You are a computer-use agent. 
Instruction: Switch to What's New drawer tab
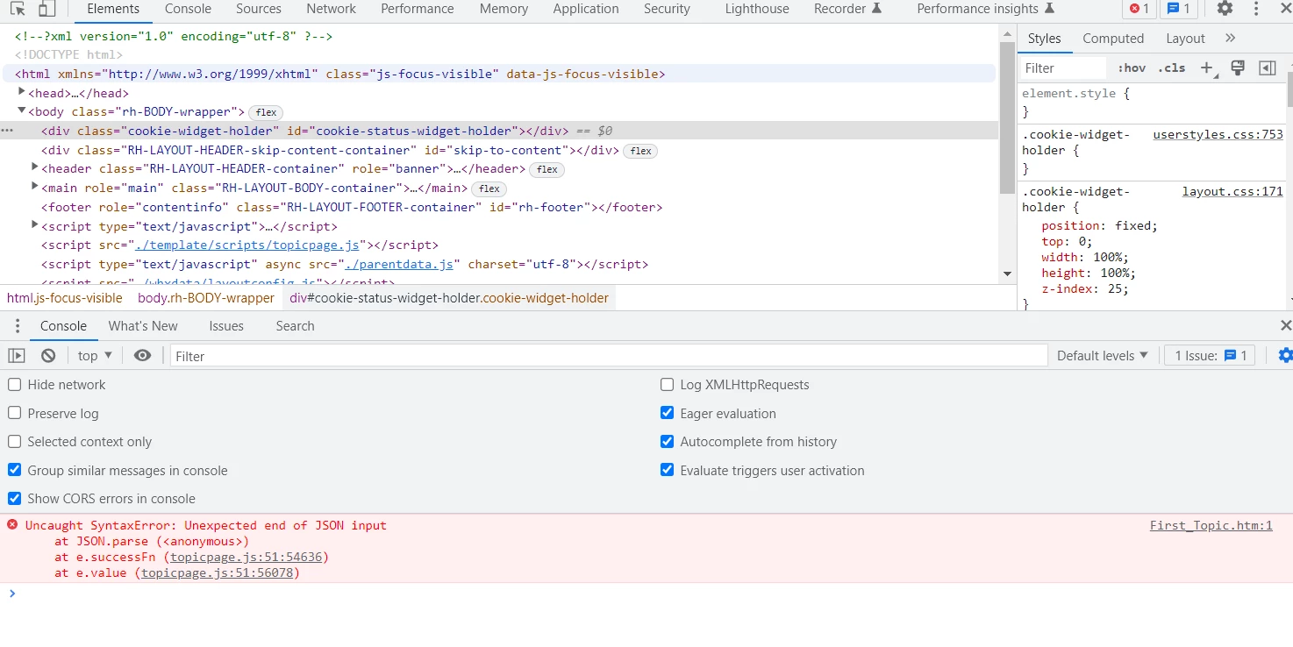(x=143, y=325)
